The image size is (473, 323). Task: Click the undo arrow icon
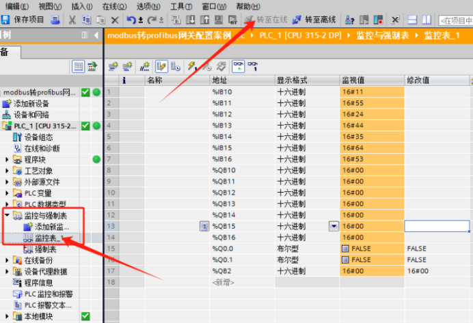pyautogui.click(x=131, y=20)
